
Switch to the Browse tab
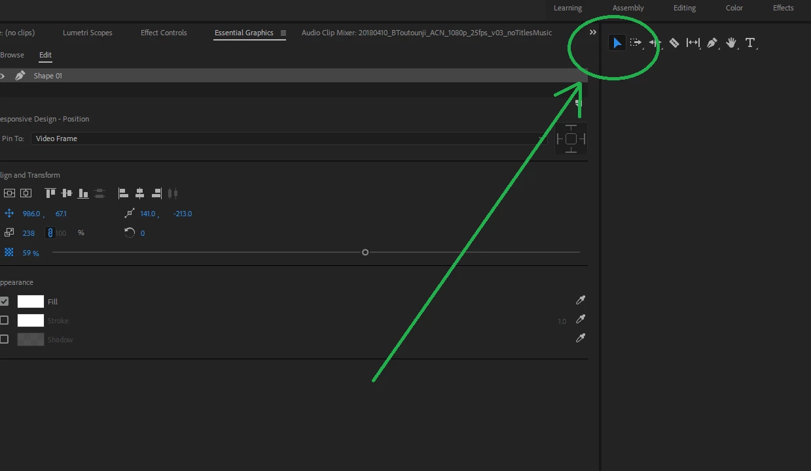[12, 55]
